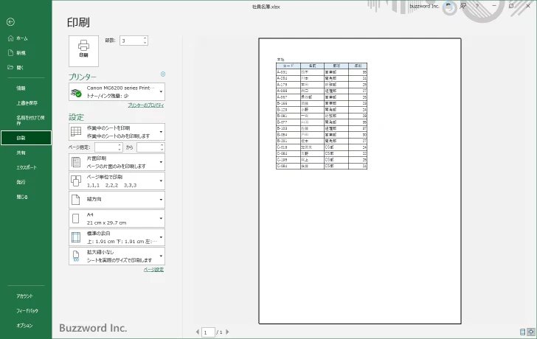Click the collate pages icon

[76, 181]
